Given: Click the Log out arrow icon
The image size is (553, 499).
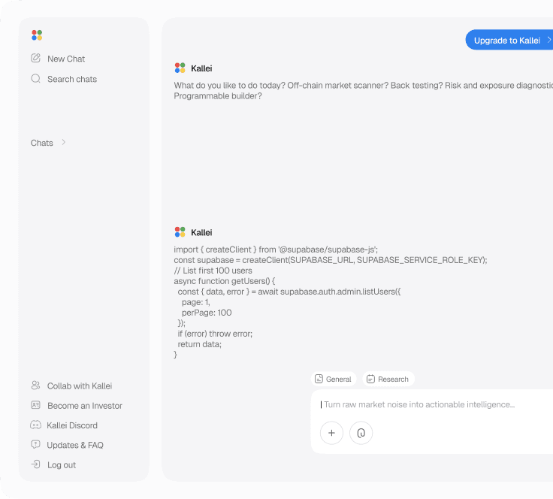Looking at the screenshot, I should point(35,464).
